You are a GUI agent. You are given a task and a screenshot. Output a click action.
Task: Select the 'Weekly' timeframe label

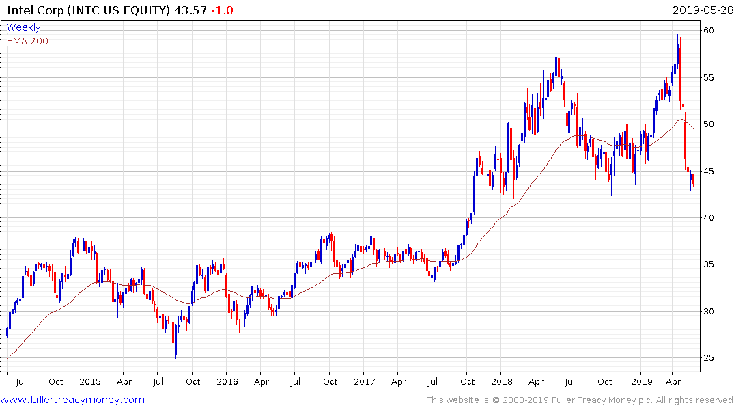23,27
